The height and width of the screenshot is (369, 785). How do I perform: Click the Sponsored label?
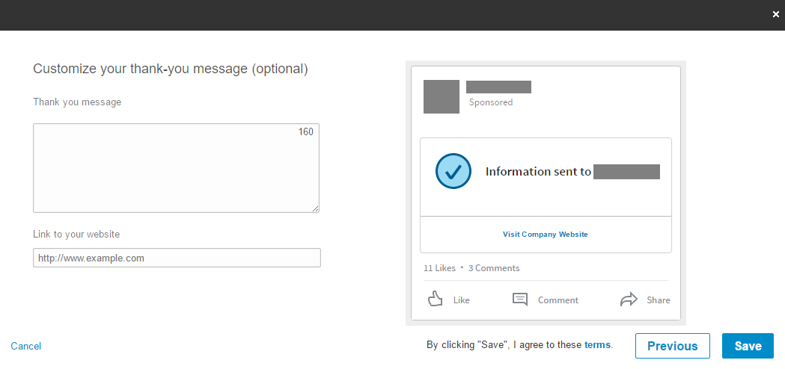(491, 102)
